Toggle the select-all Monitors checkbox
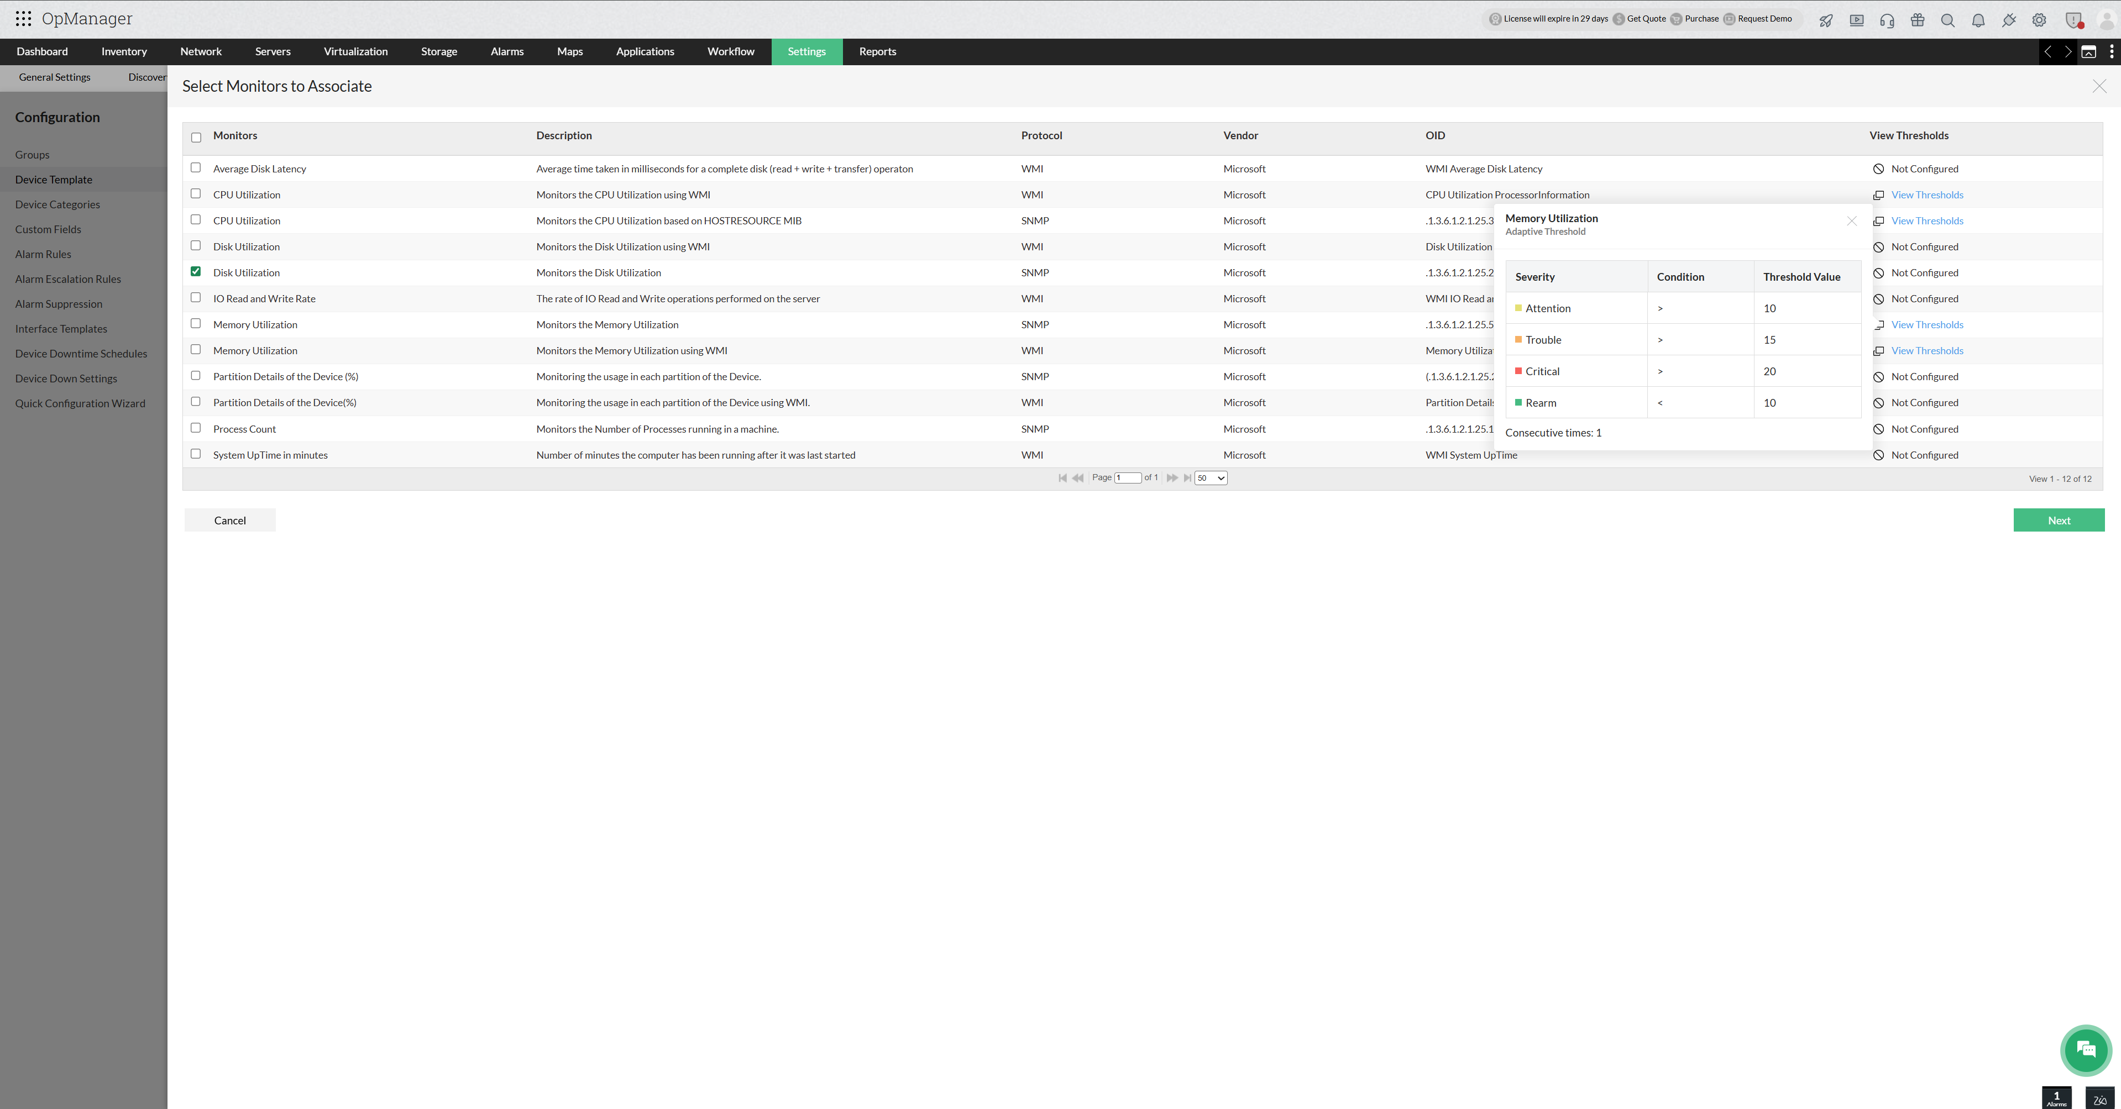2121x1109 pixels. 196,138
